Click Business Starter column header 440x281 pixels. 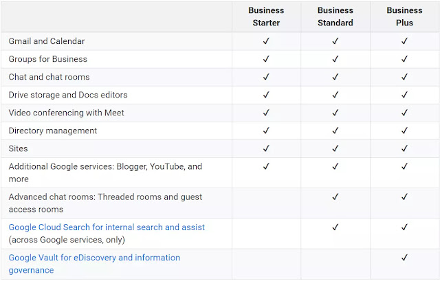pos(266,16)
